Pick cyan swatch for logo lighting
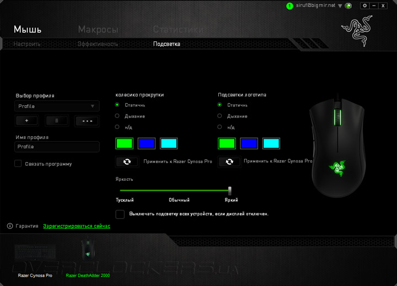 click(271, 143)
